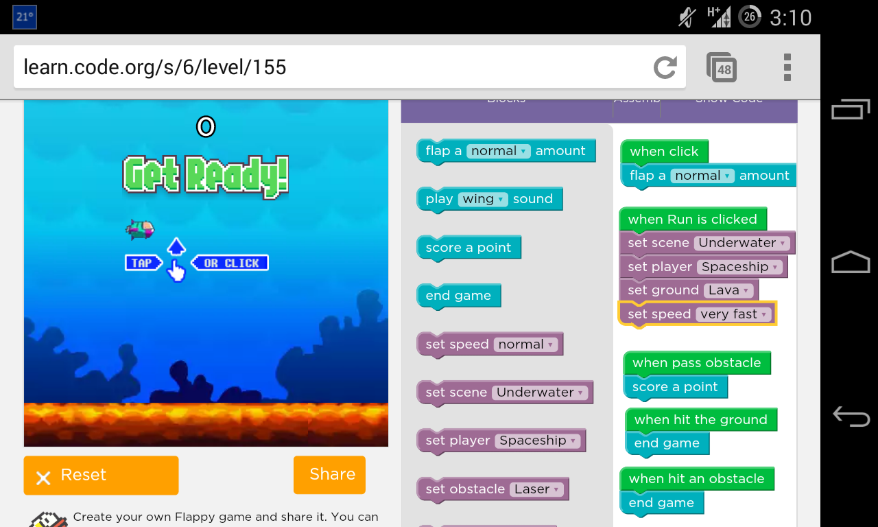
Task: Select the score a point toolbox block
Action: (x=469, y=248)
